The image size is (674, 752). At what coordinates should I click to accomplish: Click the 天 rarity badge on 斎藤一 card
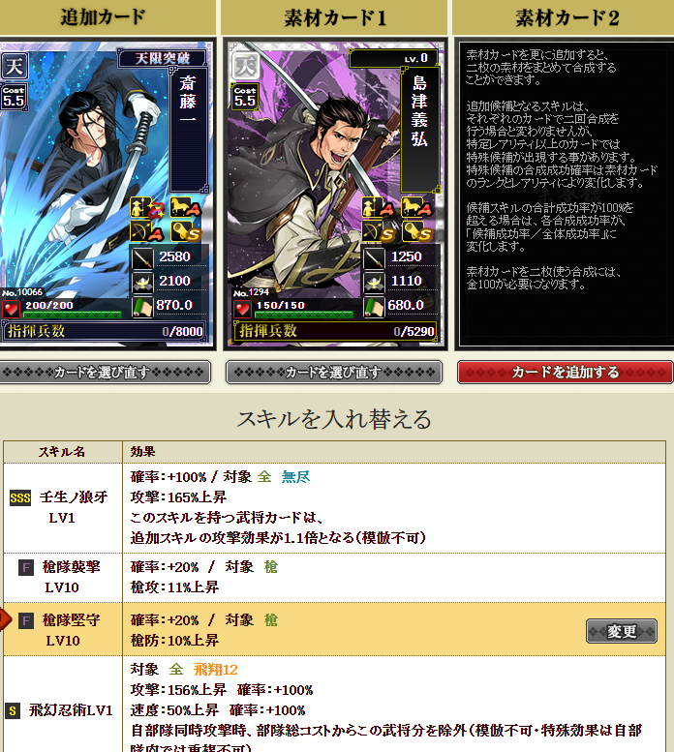14,66
